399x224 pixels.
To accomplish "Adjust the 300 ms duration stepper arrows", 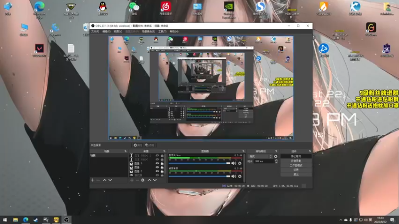I will point(276,161).
